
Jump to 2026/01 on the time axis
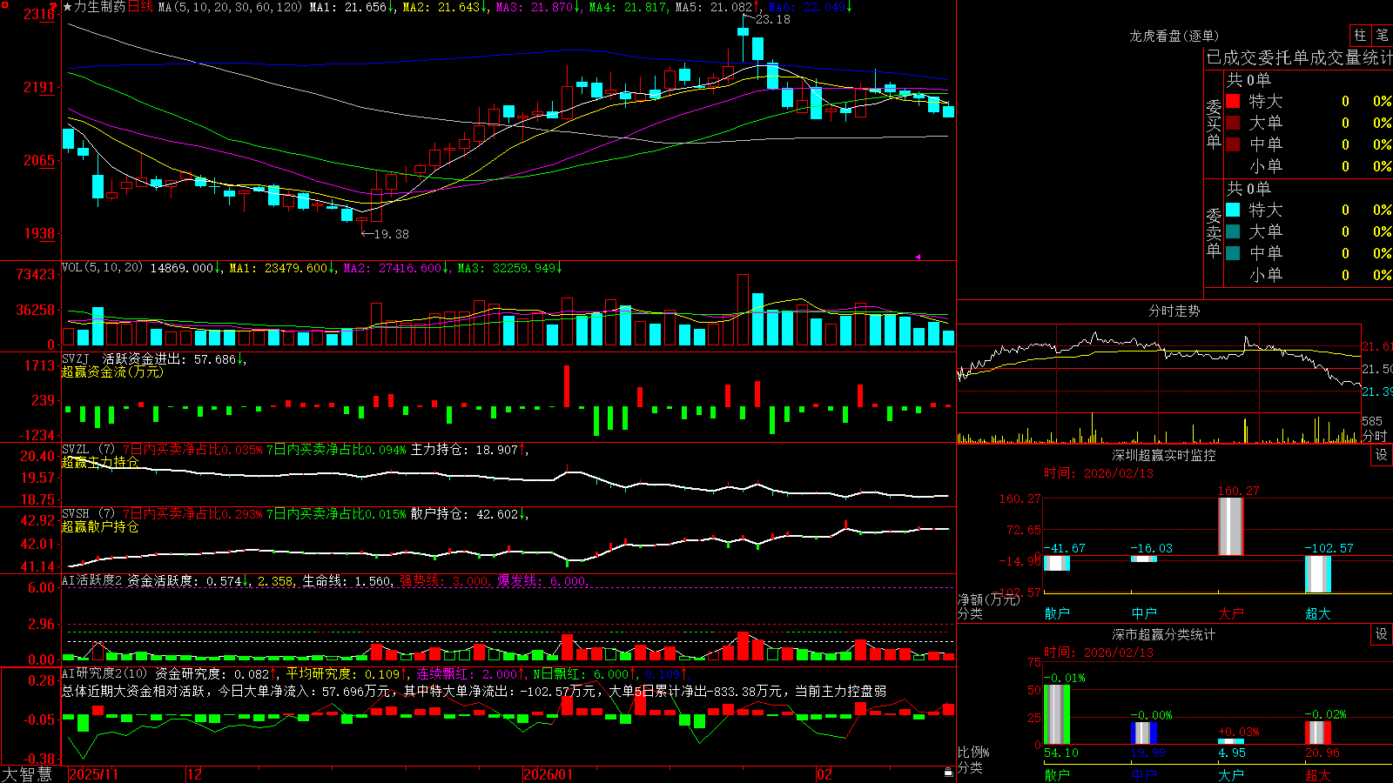(548, 774)
